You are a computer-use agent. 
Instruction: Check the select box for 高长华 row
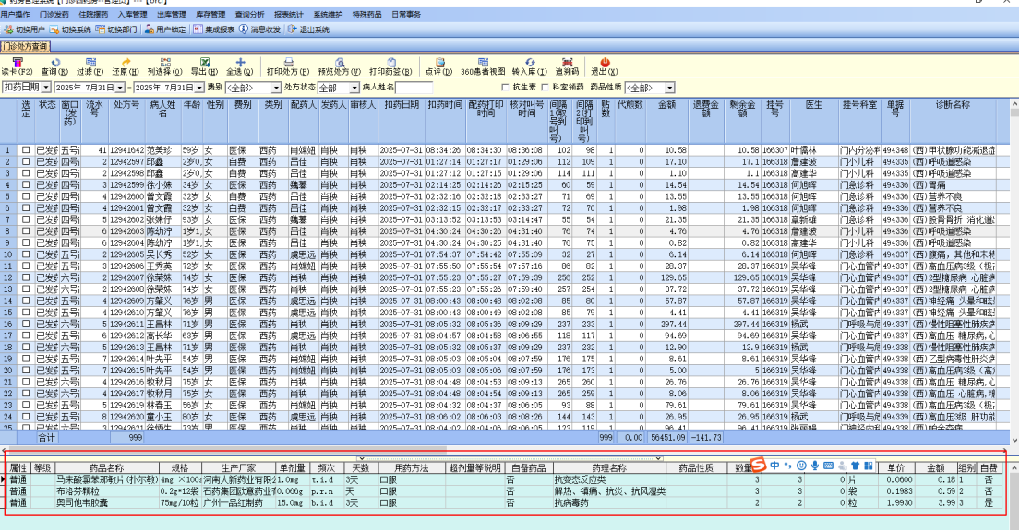pyautogui.click(x=26, y=336)
